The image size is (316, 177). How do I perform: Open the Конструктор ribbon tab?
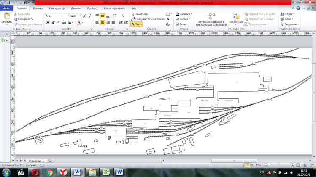pos(57,8)
